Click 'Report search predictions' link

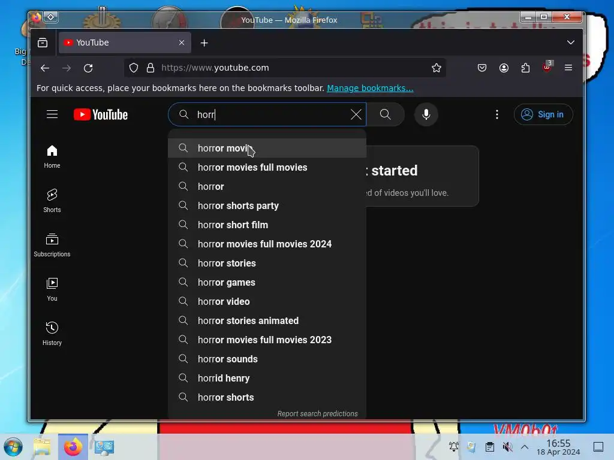(x=317, y=414)
